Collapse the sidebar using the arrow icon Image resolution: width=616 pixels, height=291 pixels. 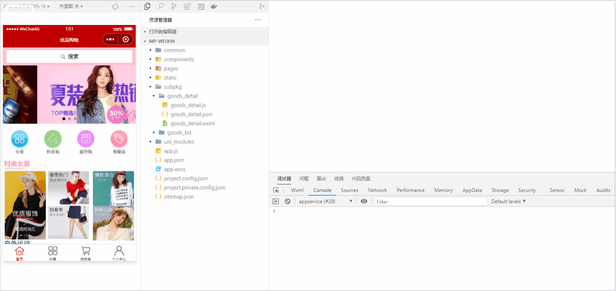[262, 6]
